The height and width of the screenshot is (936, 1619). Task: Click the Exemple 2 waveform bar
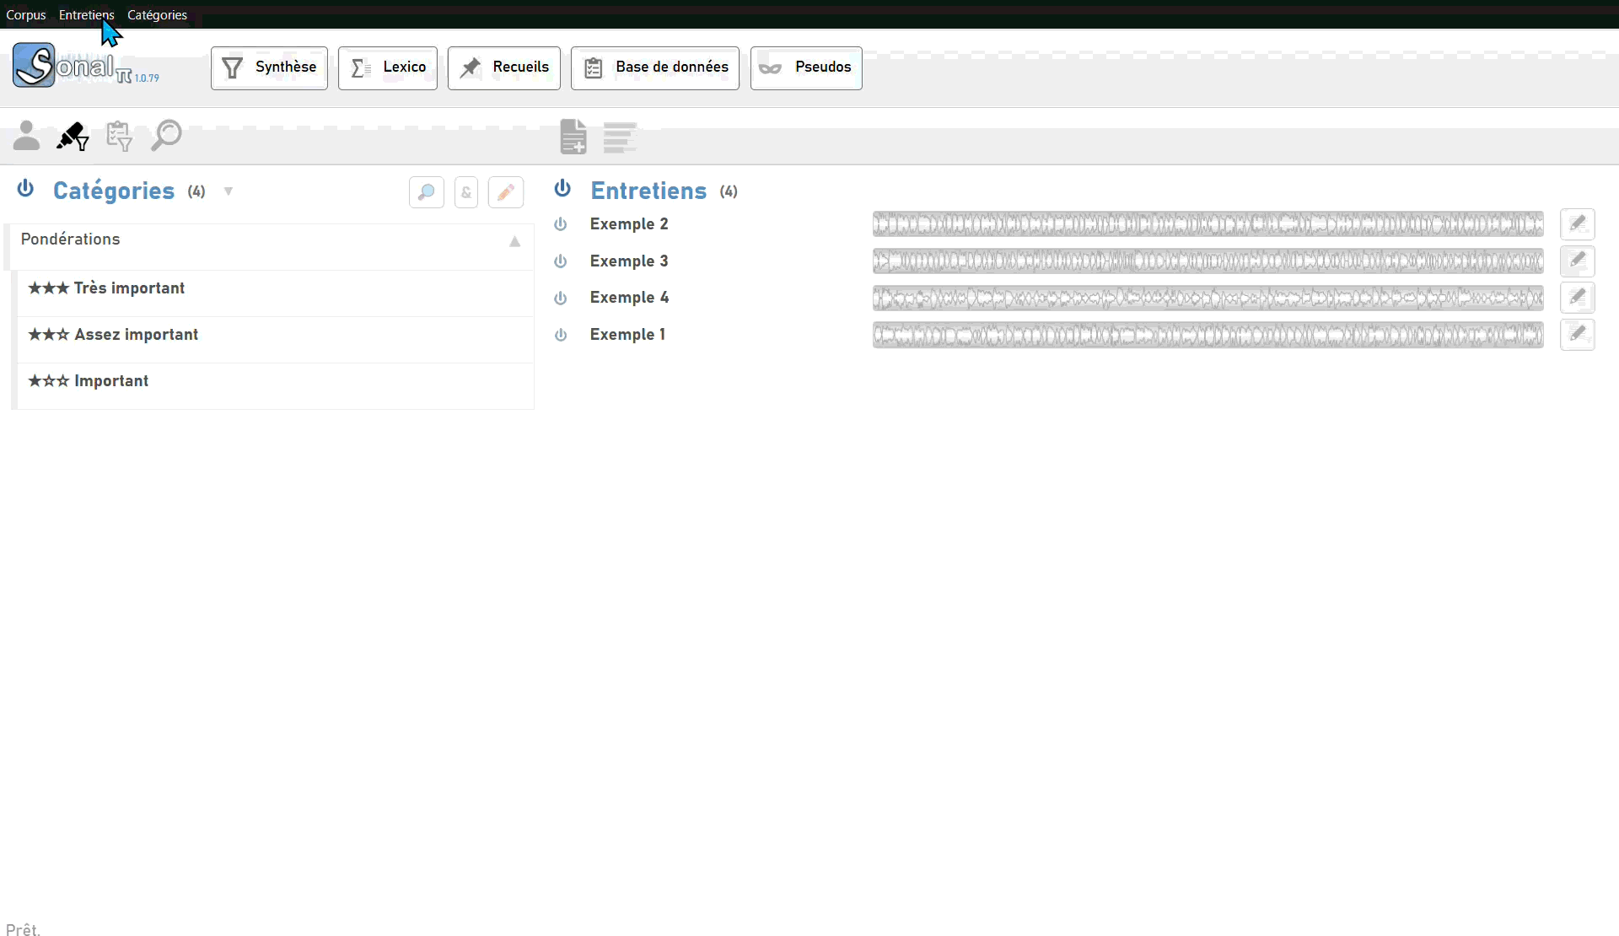1208,224
